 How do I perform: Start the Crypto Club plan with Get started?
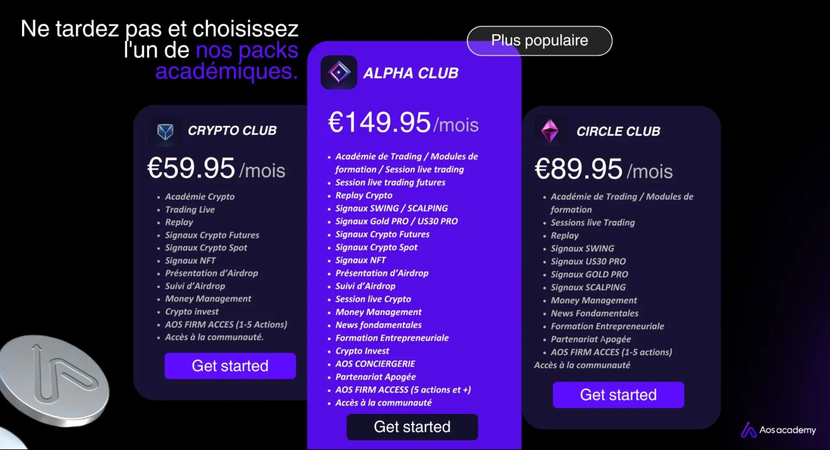tap(230, 366)
